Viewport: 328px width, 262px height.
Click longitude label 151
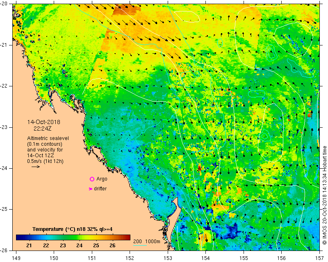(92, 258)
